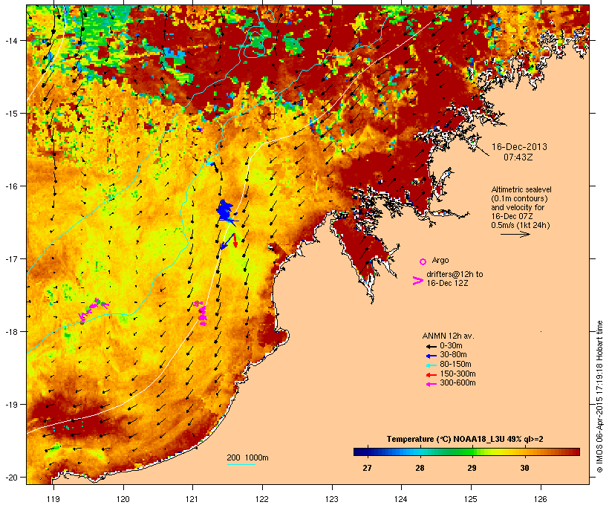Image resolution: width=609 pixels, height=505 pixels.
Task: Click the -19 latitude axis label
Action: 11,405
